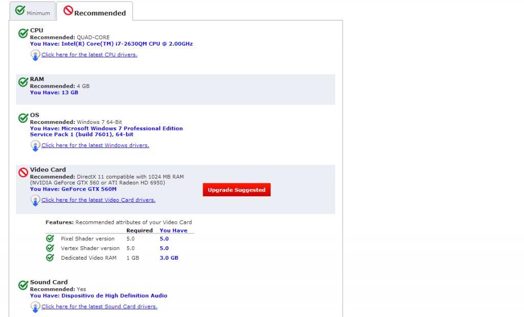Click the 'Video Card' section heading
This screenshot has width=524, height=317.
pyautogui.click(x=48, y=170)
